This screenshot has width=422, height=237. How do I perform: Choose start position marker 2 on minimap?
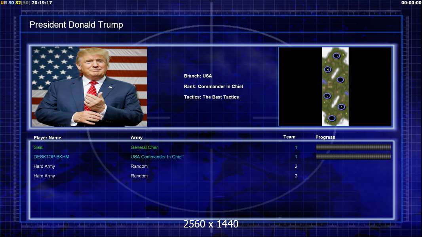[327, 96]
